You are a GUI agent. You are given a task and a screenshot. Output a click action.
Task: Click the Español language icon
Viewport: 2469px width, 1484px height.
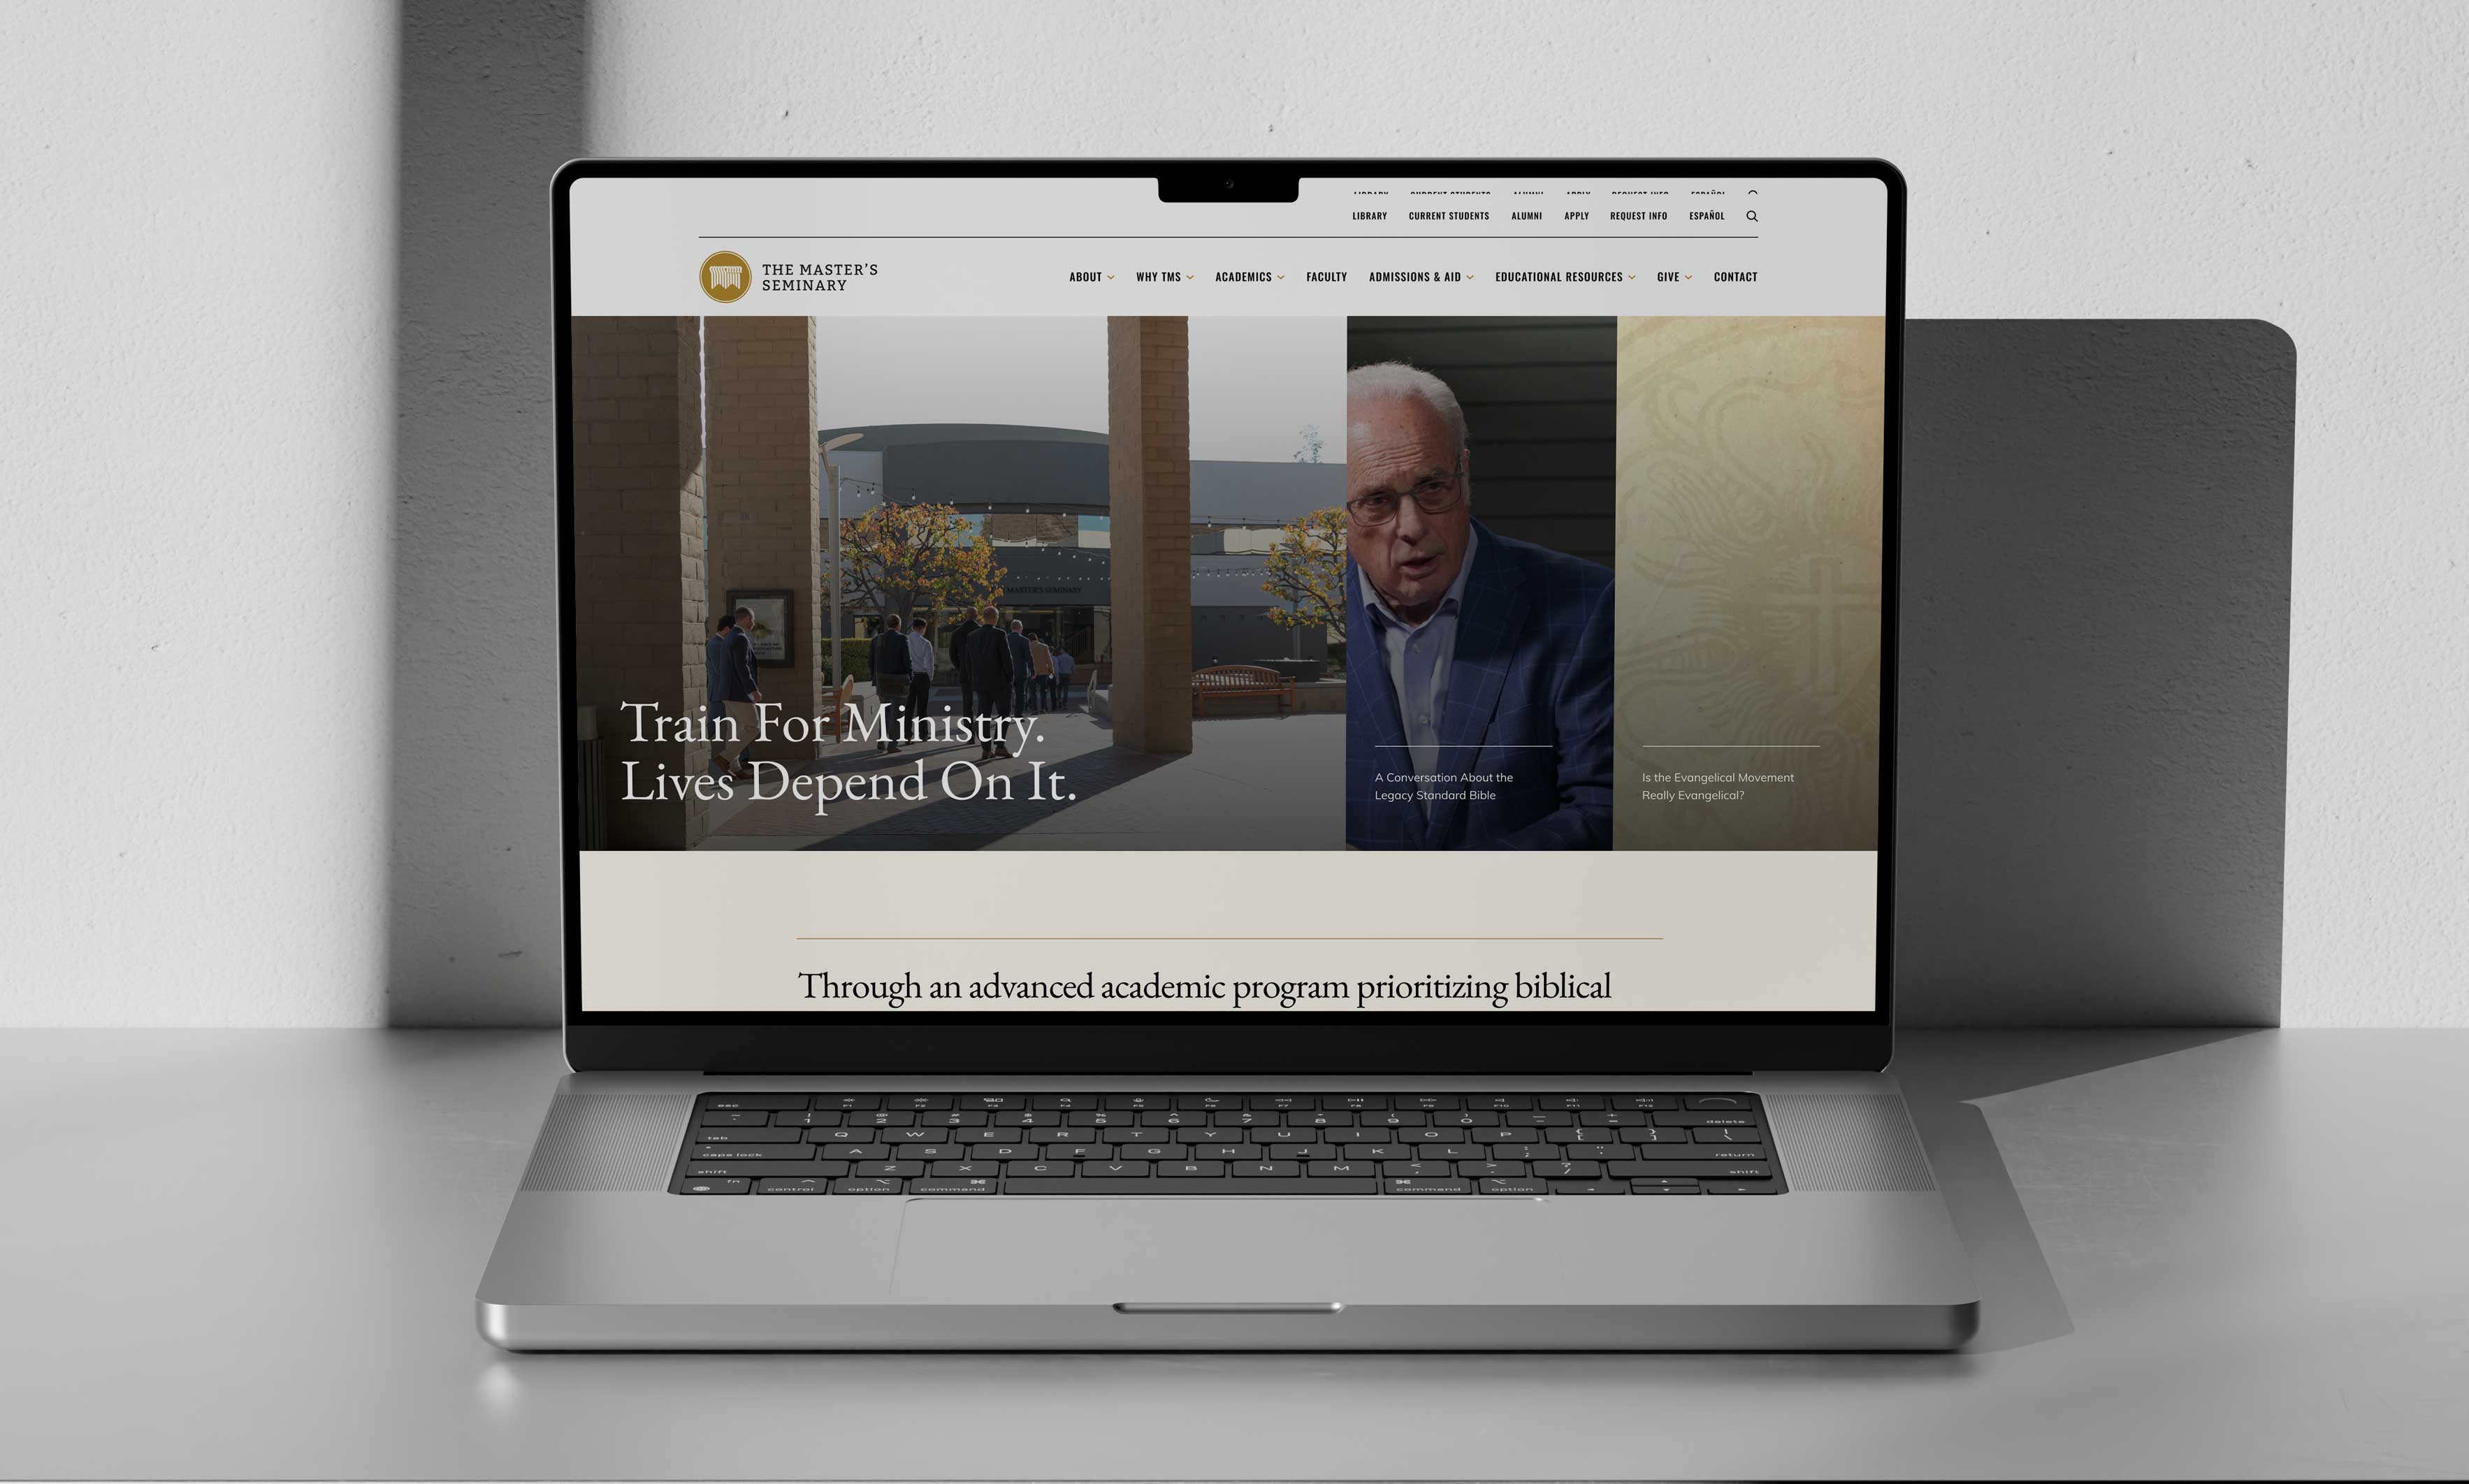(x=1704, y=215)
